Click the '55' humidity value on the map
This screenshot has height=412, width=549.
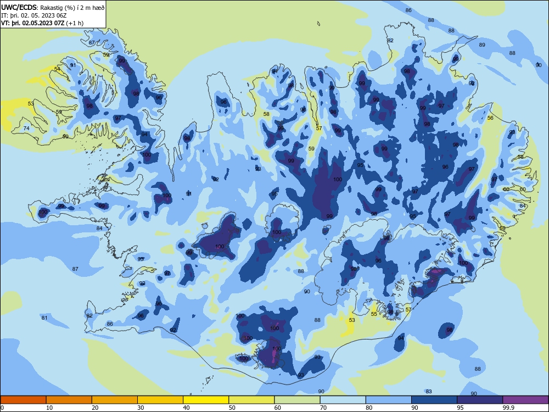point(374,314)
